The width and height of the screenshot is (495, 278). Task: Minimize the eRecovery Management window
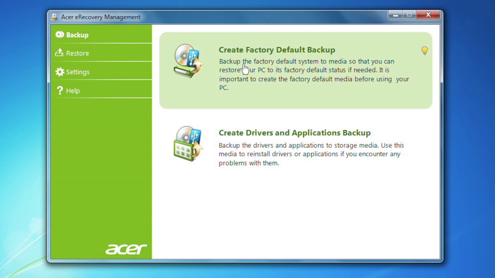tap(395, 15)
